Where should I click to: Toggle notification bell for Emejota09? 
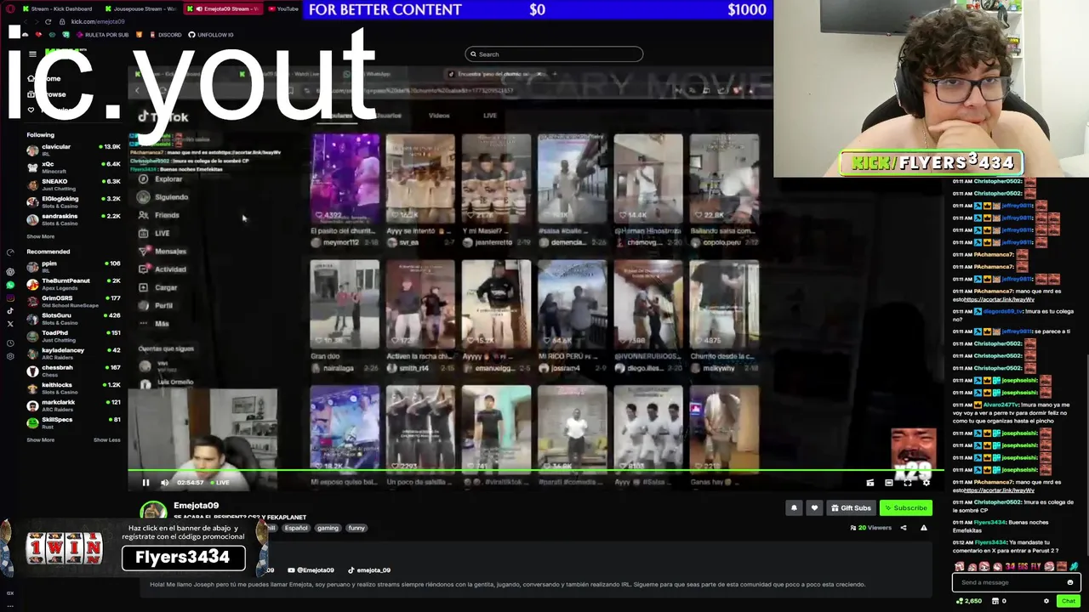point(794,508)
